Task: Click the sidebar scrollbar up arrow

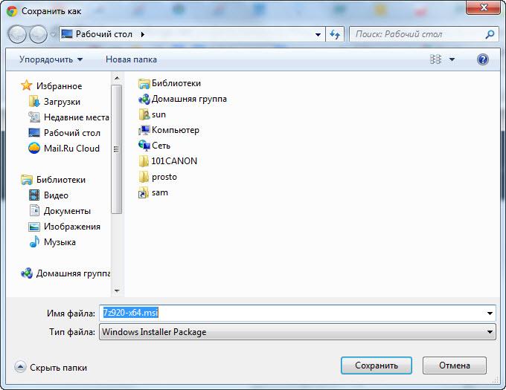Action: [x=117, y=78]
